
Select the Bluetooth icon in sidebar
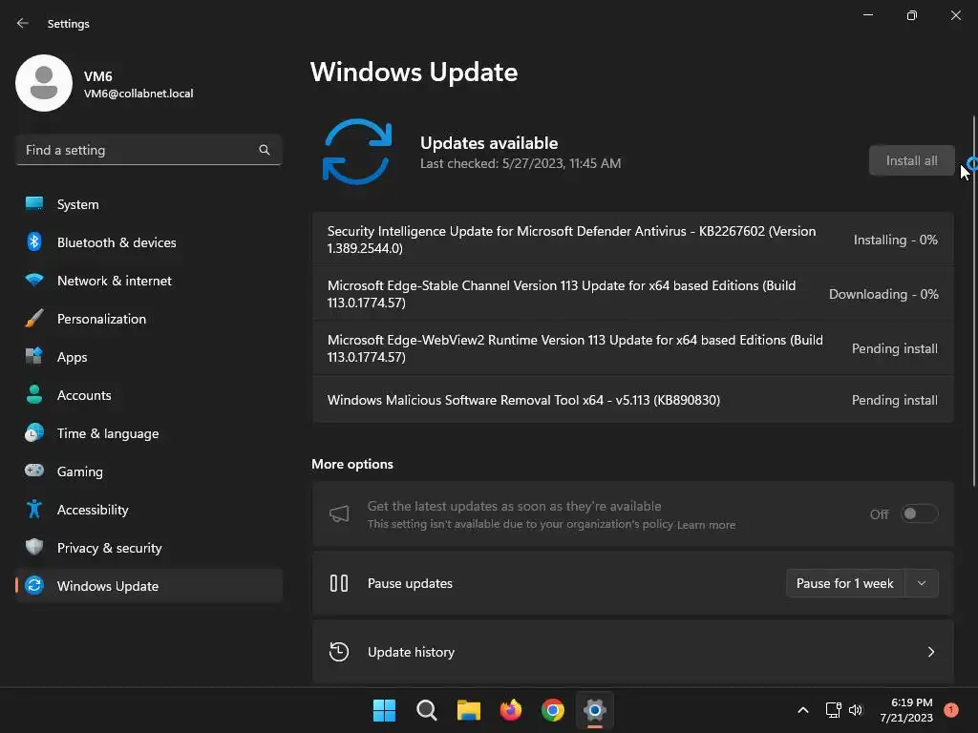(x=34, y=241)
